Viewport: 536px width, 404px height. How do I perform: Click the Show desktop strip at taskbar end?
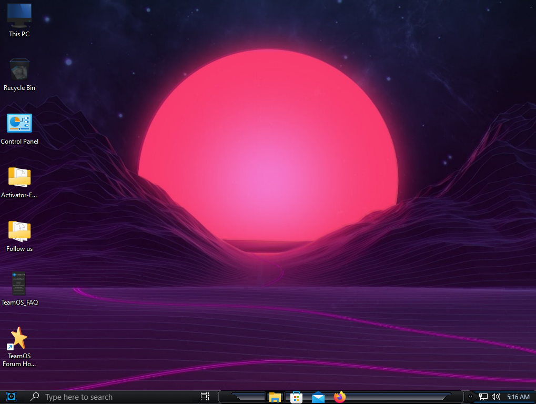point(534,397)
